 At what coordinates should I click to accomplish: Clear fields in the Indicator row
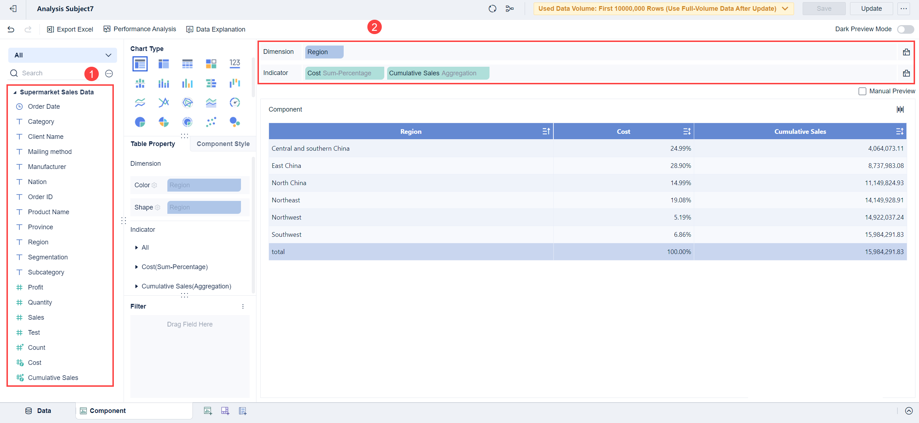tap(906, 73)
